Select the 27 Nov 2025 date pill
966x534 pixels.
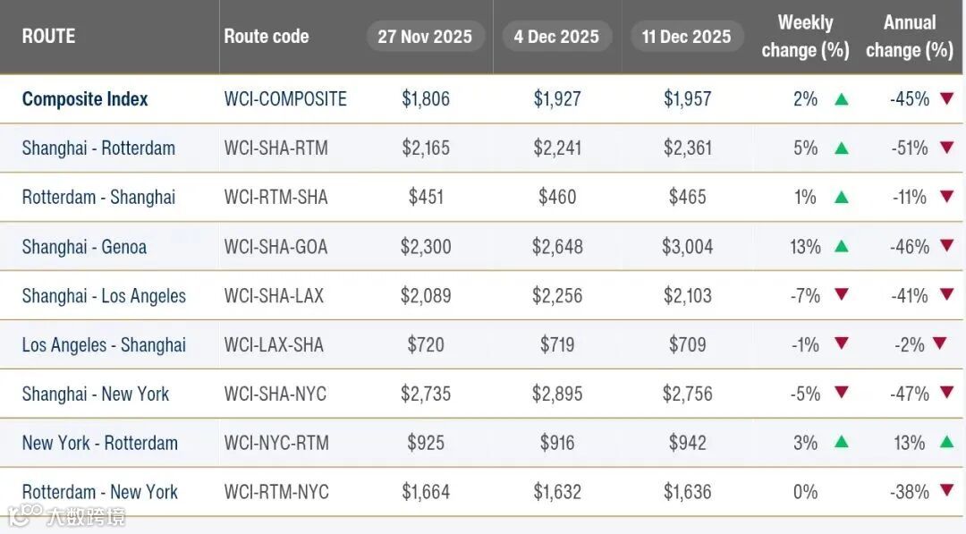tap(425, 37)
